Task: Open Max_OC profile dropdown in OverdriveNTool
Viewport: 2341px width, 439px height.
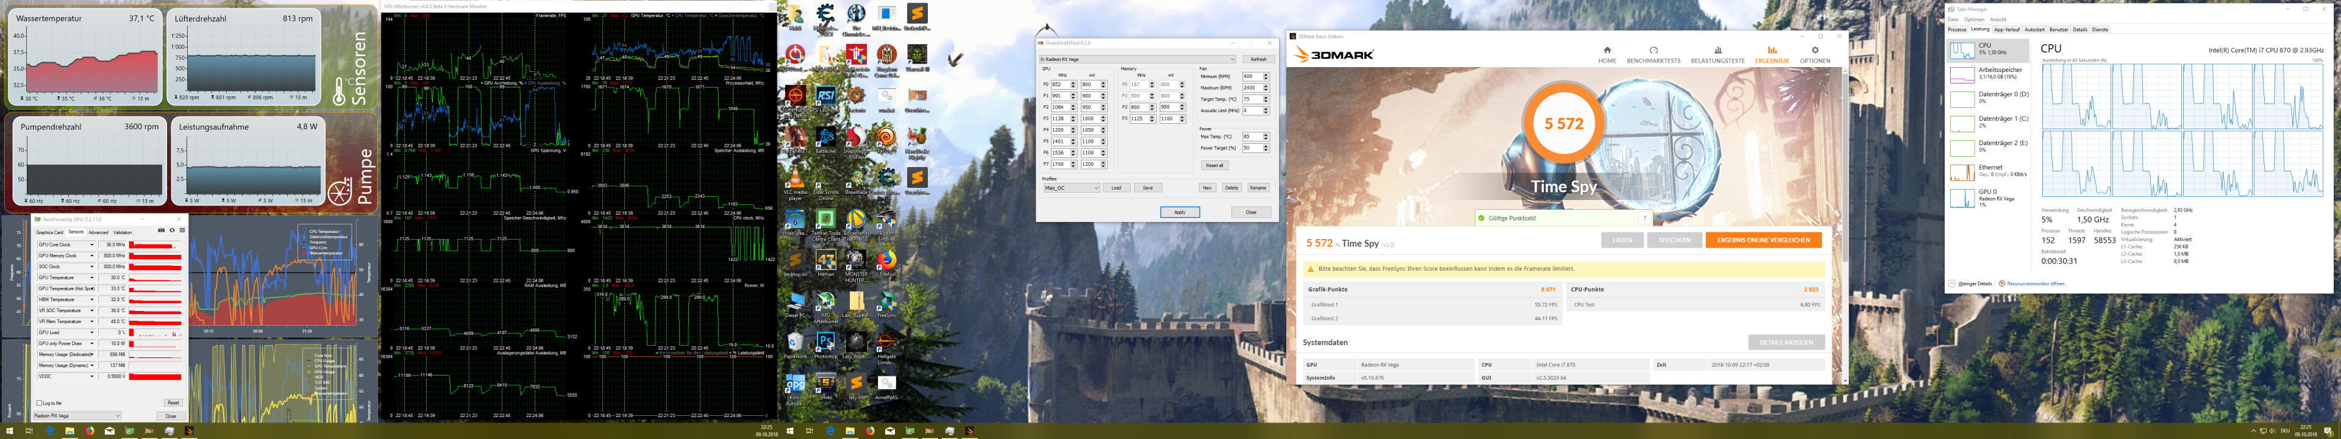Action: pos(1072,188)
